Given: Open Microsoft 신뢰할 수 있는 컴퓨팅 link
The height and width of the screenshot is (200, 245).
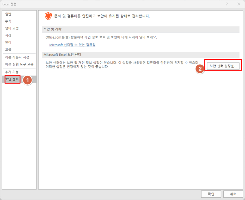Looking at the screenshot, I should [72, 45].
